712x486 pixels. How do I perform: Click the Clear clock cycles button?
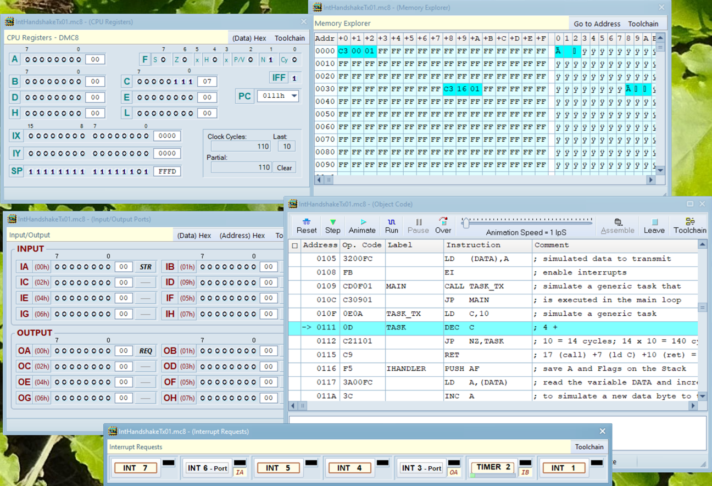284,167
